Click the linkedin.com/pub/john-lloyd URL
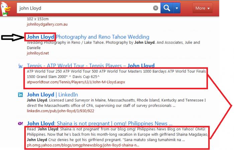 61,111
